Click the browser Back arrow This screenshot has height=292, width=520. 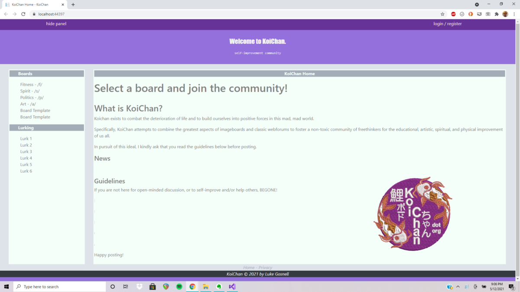[x=6, y=14]
